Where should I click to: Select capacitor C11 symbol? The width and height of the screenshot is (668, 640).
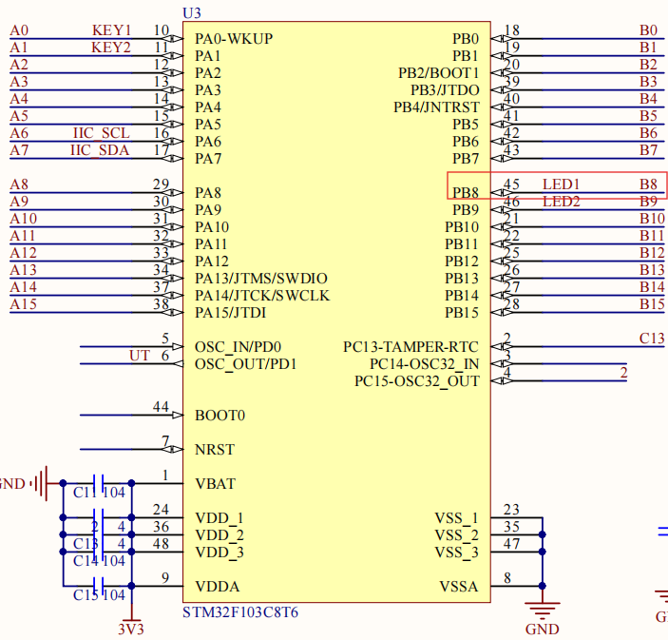click(x=99, y=483)
